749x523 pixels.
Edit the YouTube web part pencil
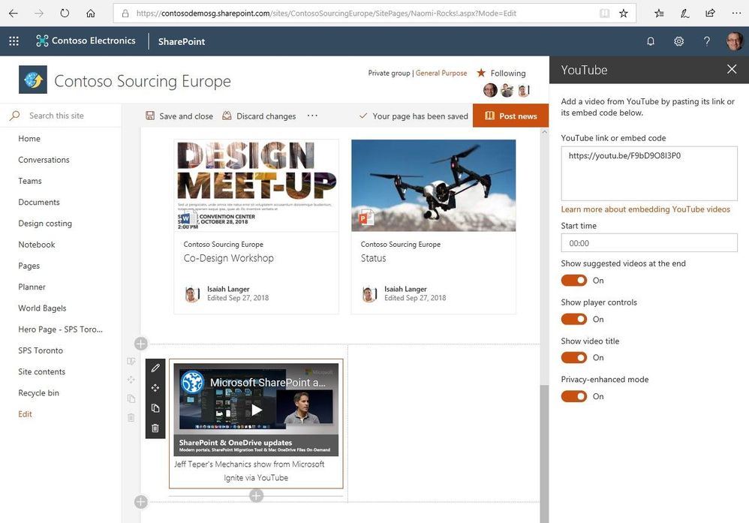tap(155, 368)
